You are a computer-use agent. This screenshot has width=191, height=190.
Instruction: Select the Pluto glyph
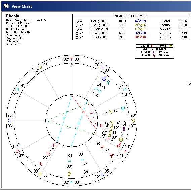111,156
